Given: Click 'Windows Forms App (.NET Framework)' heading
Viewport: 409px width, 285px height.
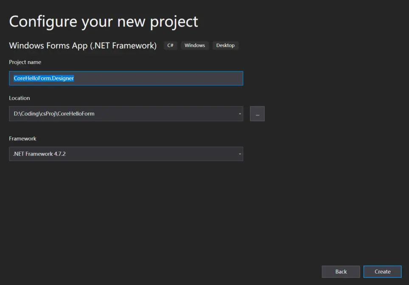Looking at the screenshot, I should [83, 46].
